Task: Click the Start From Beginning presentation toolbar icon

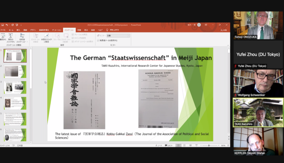Action: [x=17, y=25]
